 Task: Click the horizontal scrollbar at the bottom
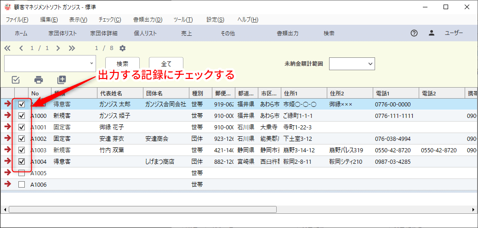coord(142,209)
